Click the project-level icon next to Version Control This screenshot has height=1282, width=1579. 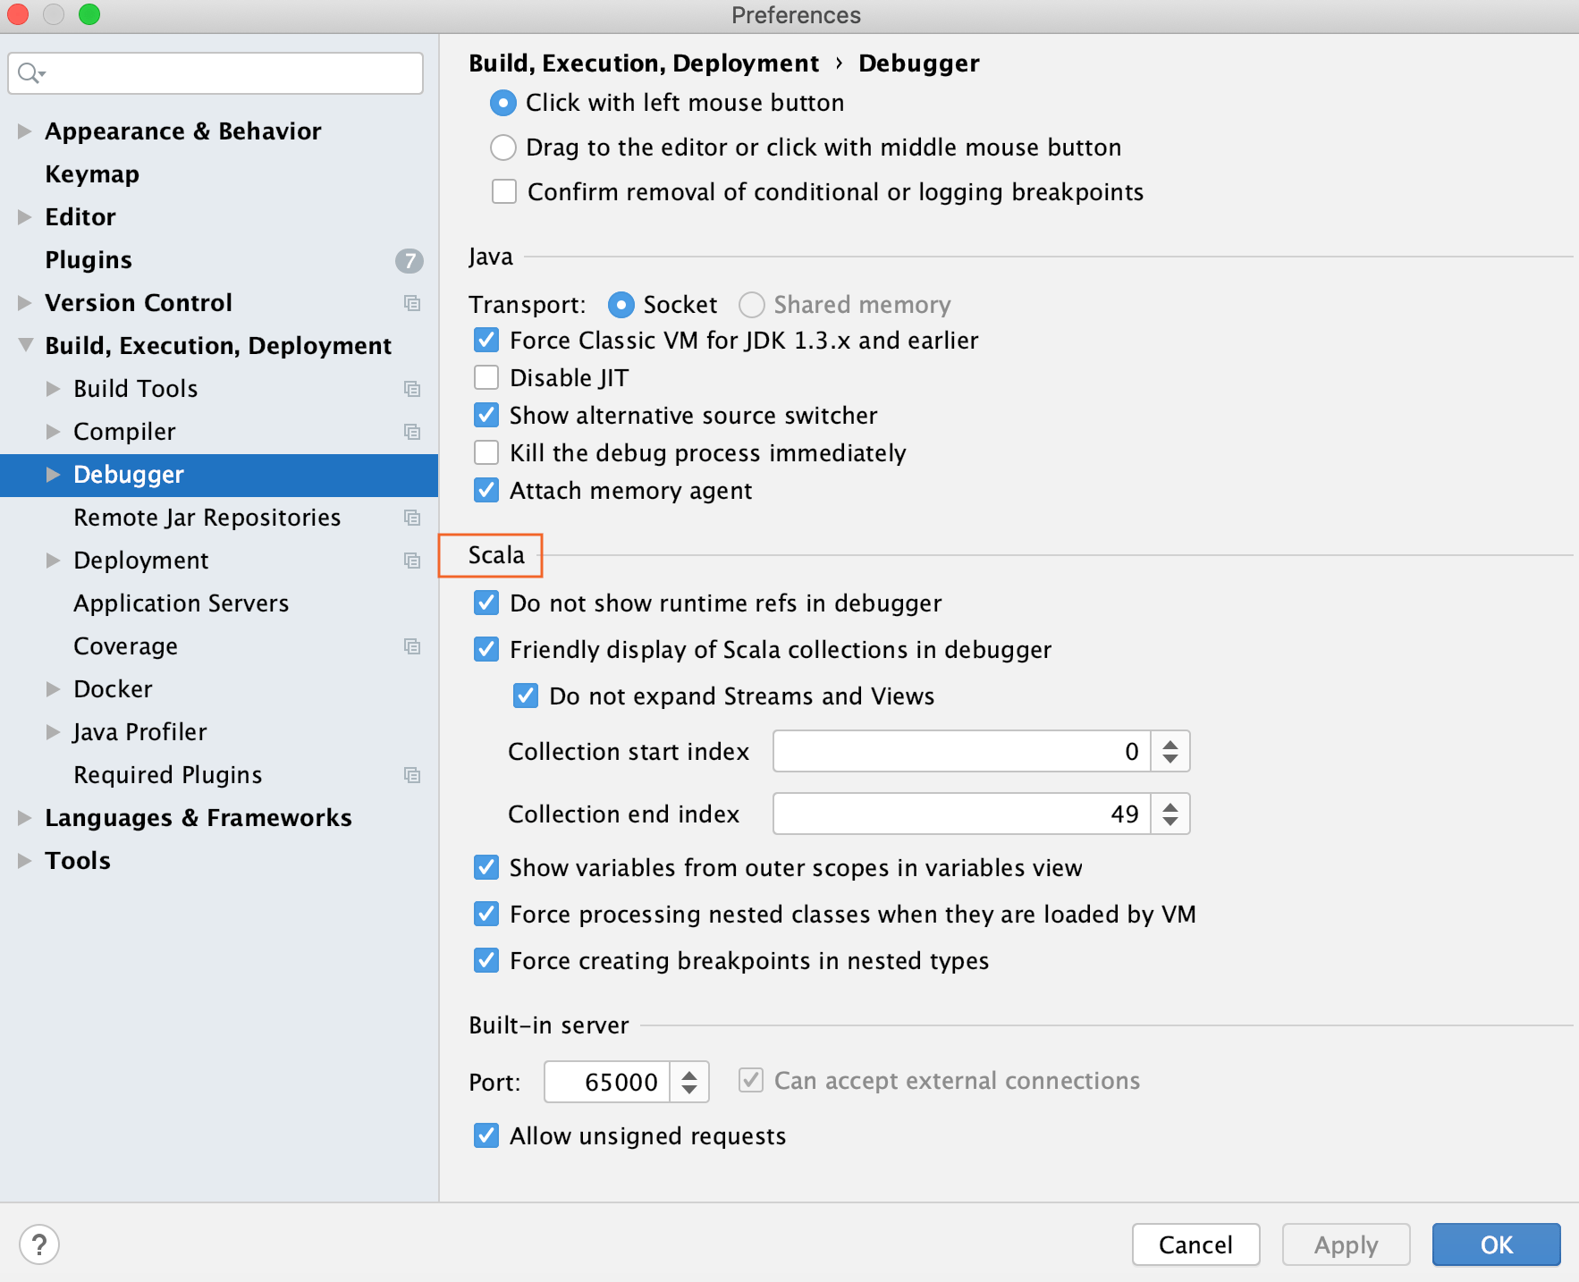pos(412,303)
